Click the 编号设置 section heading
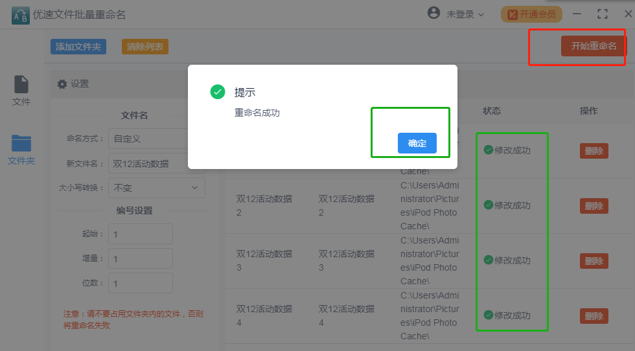Viewport: 635px width, 351px height. 135,211
